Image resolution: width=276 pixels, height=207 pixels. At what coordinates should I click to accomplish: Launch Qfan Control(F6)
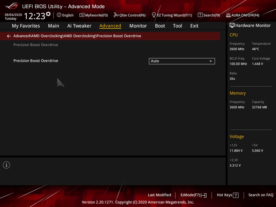[130, 15]
